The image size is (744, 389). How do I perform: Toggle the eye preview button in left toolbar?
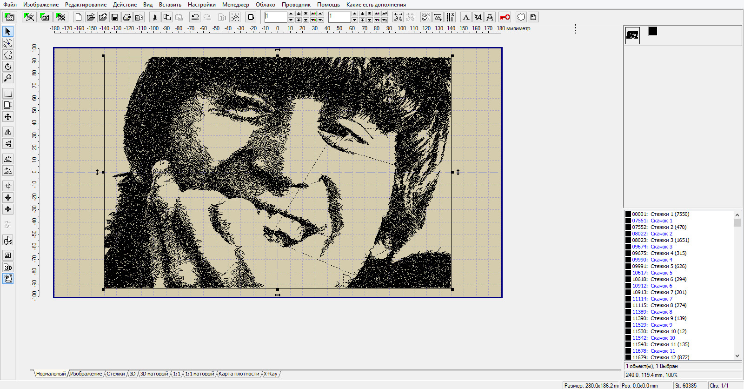(x=8, y=279)
